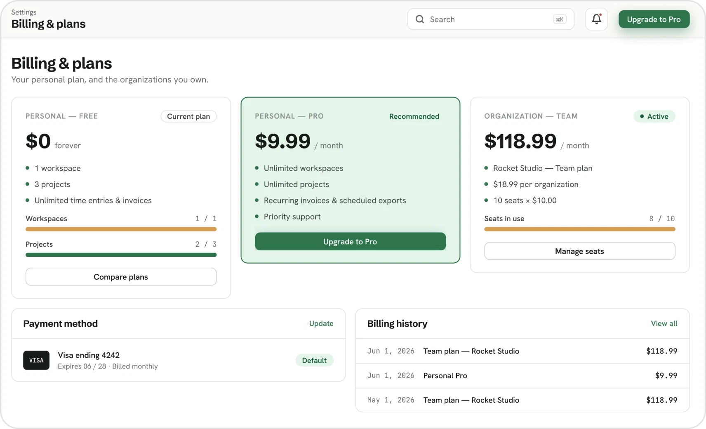Viewport: 706px width, 429px height.
Task: Click the Payment method heading
Action: (x=61, y=324)
